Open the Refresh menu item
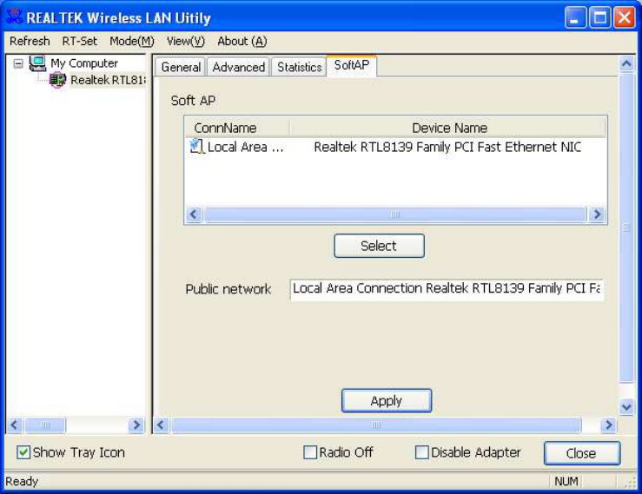Viewport: 642px width, 494px height. tap(30, 42)
